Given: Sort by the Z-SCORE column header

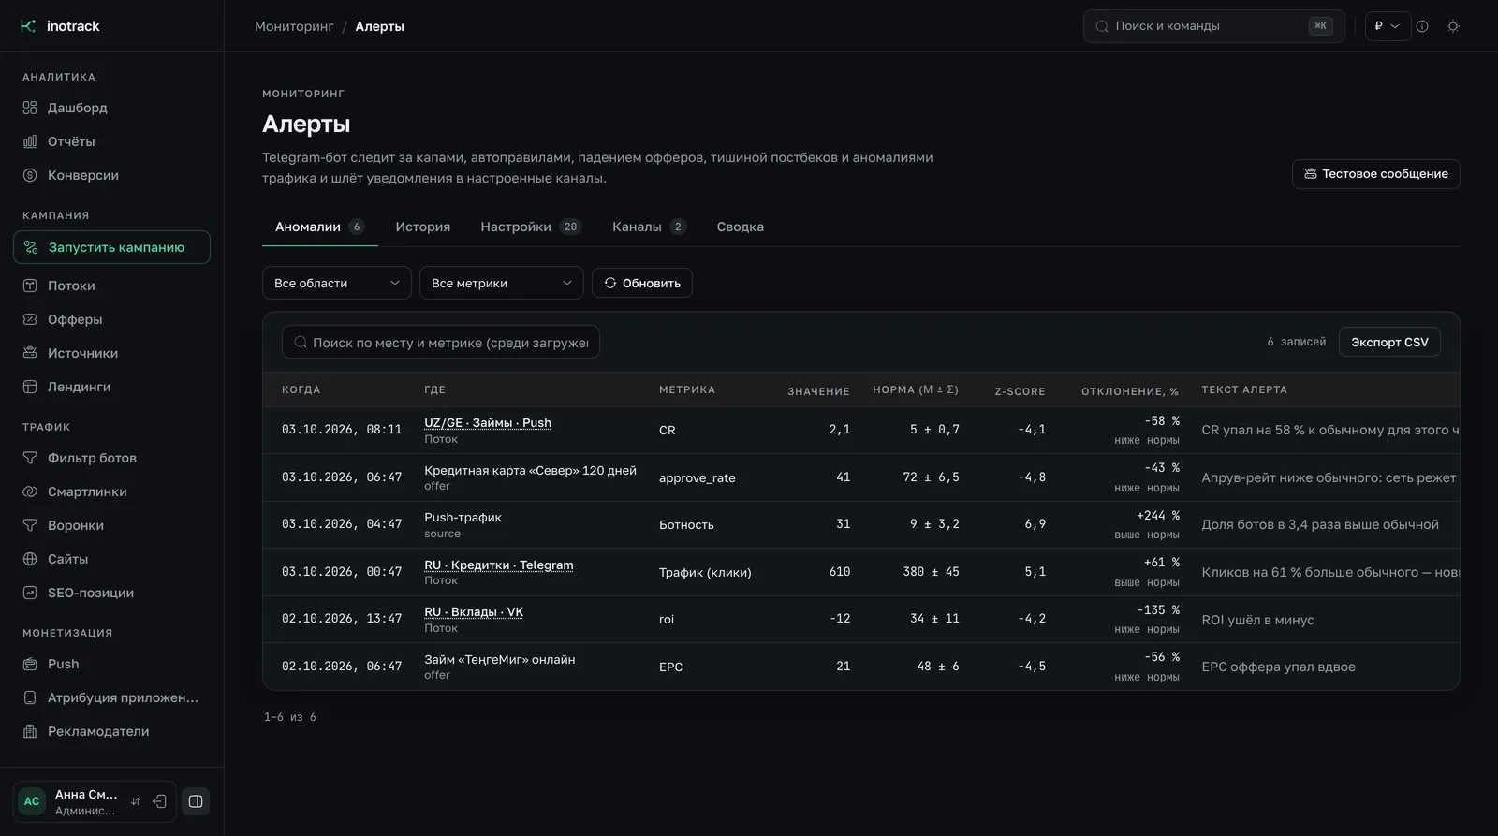Looking at the screenshot, I should (1020, 391).
